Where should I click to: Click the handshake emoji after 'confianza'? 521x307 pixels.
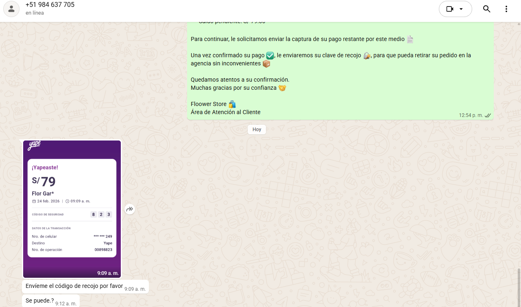[x=282, y=88]
